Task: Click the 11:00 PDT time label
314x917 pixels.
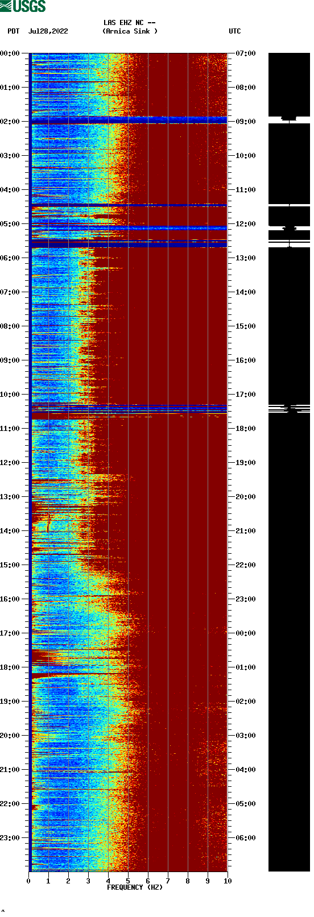Action: [10, 429]
